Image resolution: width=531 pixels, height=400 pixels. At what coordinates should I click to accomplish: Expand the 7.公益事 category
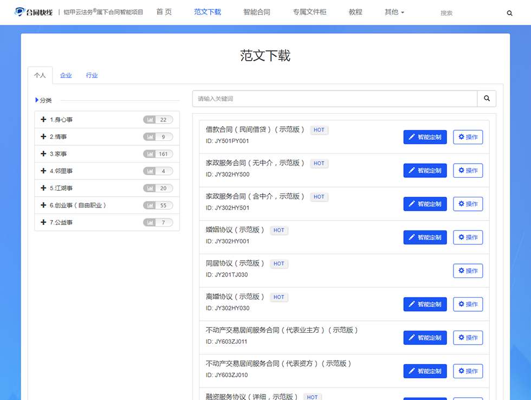pos(43,222)
